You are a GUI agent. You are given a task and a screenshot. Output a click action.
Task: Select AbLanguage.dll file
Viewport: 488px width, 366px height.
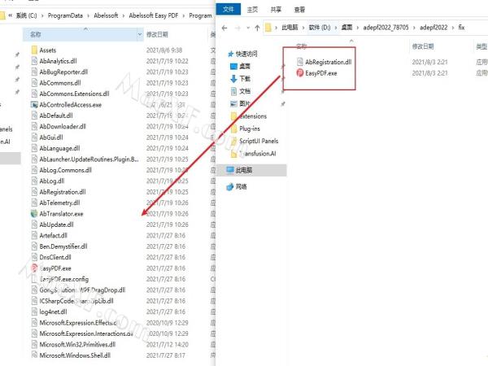pos(59,148)
